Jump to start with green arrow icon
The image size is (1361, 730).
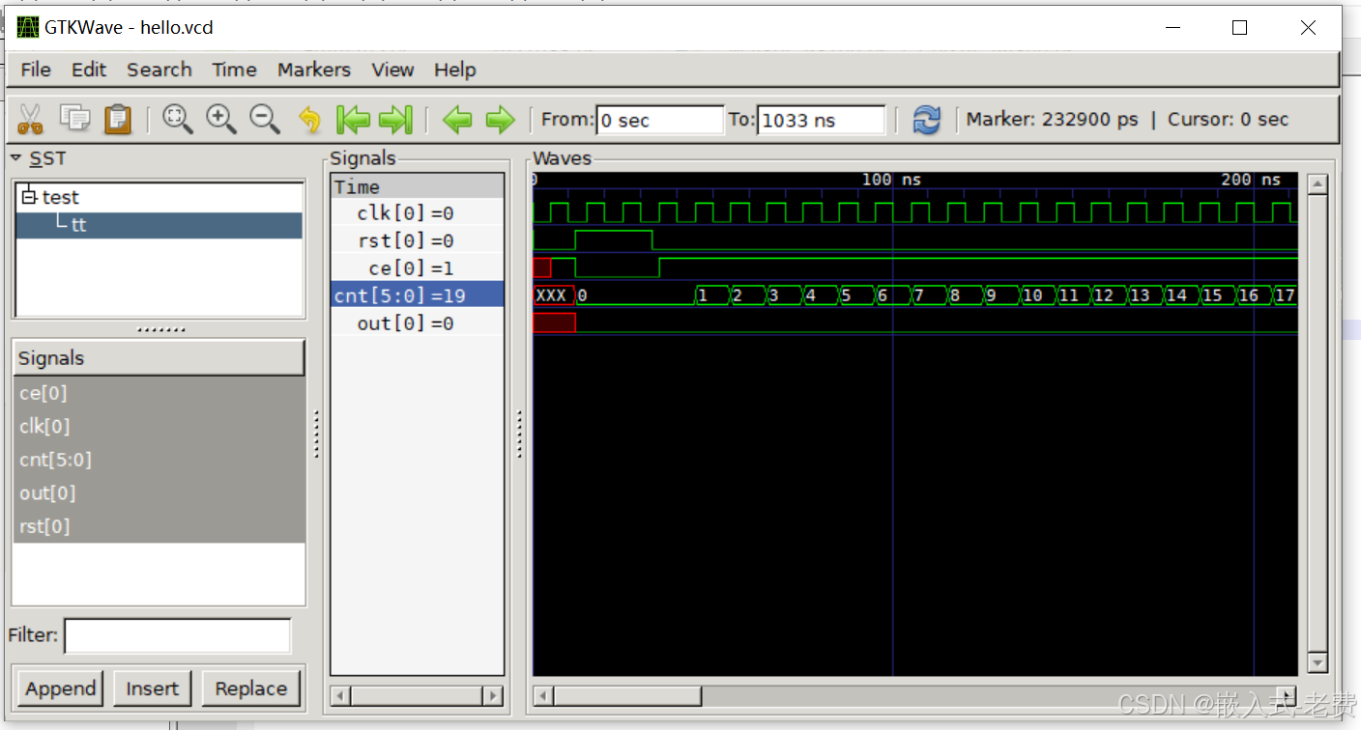click(x=353, y=120)
